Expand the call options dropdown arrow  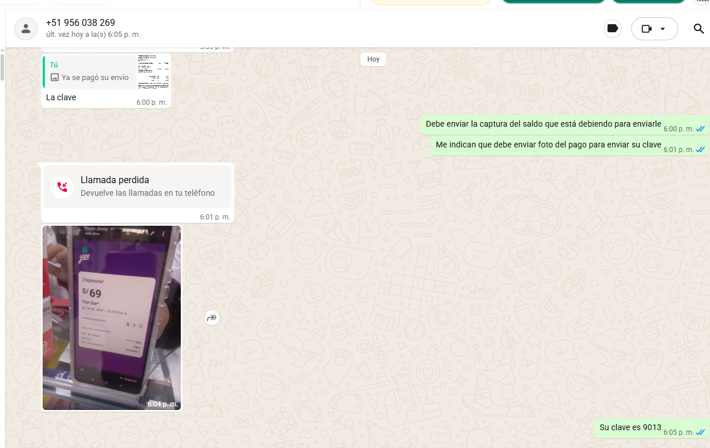663,29
